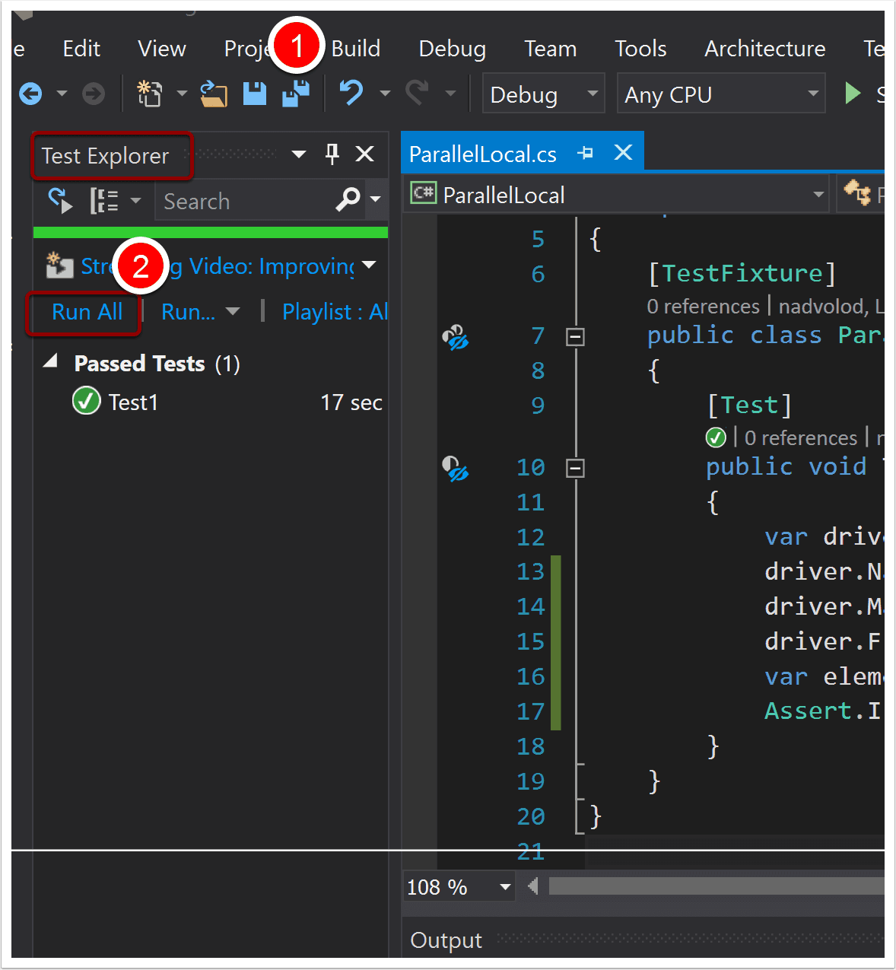Click the Navigate Backward icon

tap(30, 94)
